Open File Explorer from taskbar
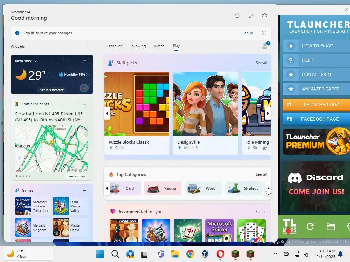Viewport: 350px width, 262px height. pyautogui.click(x=175, y=254)
